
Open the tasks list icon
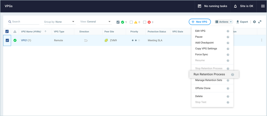(199, 6)
